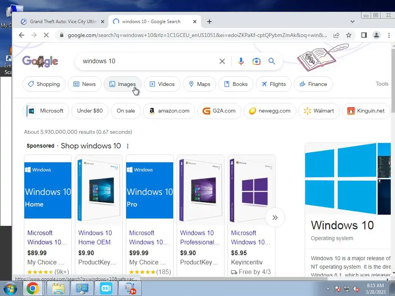The width and height of the screenshot is (395, 296).
Task: Filter by amazon.com chip
Action: pyautogui.click(x=169, y=111)
